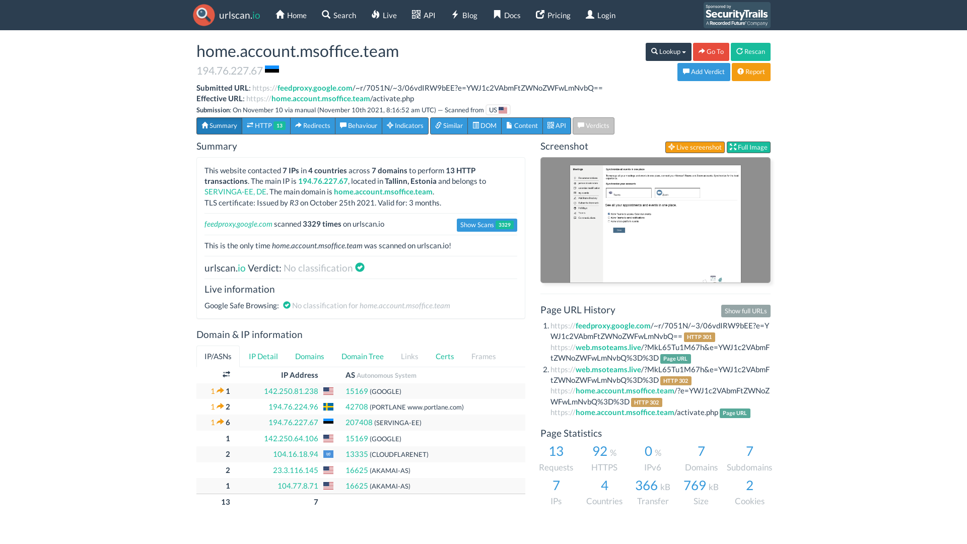Click the redirect arrow in 194.76.227.67 row
Viewport: 967px width, 544px height.
220,422
